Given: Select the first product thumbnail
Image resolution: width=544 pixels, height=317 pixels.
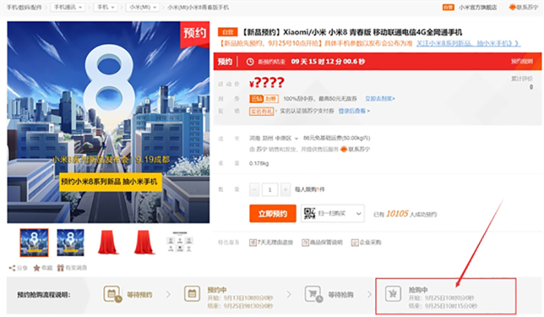Looking at the screenshot, I should pos(34,242).
